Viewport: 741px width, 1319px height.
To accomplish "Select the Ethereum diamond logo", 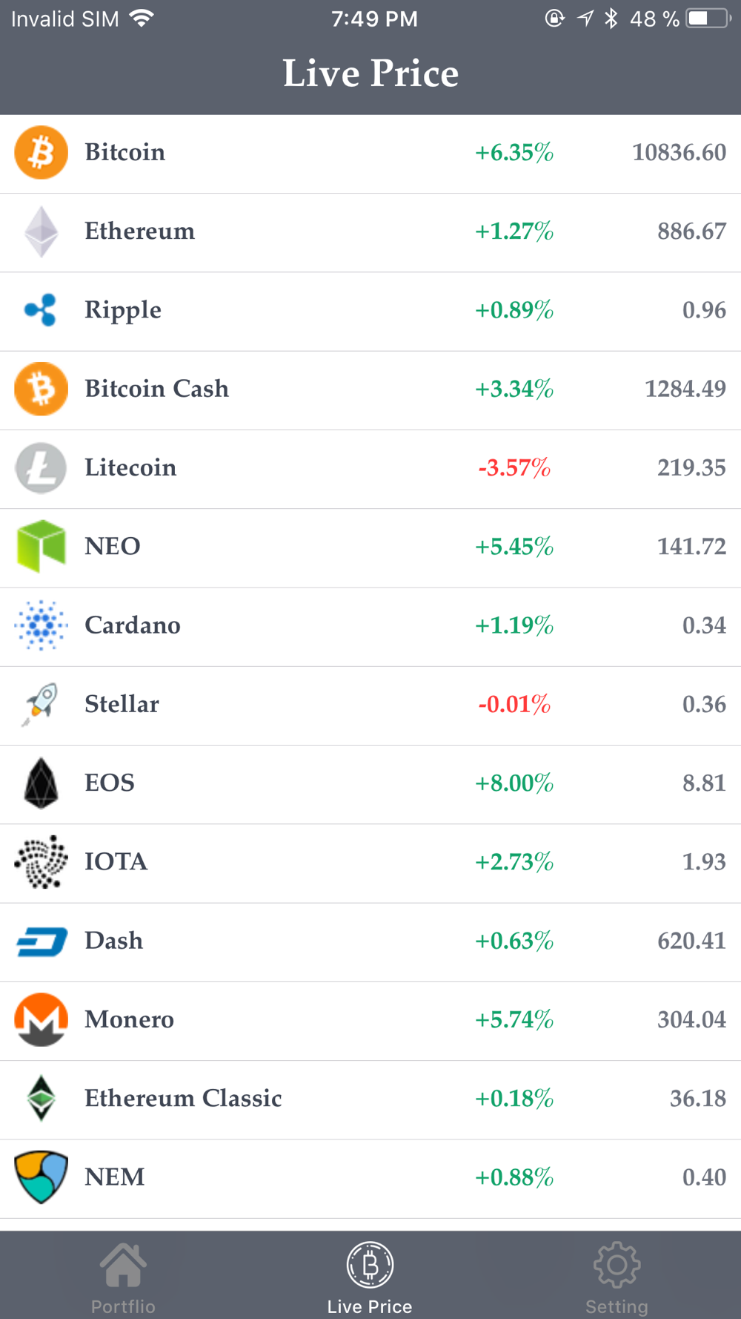I will 41,231.
